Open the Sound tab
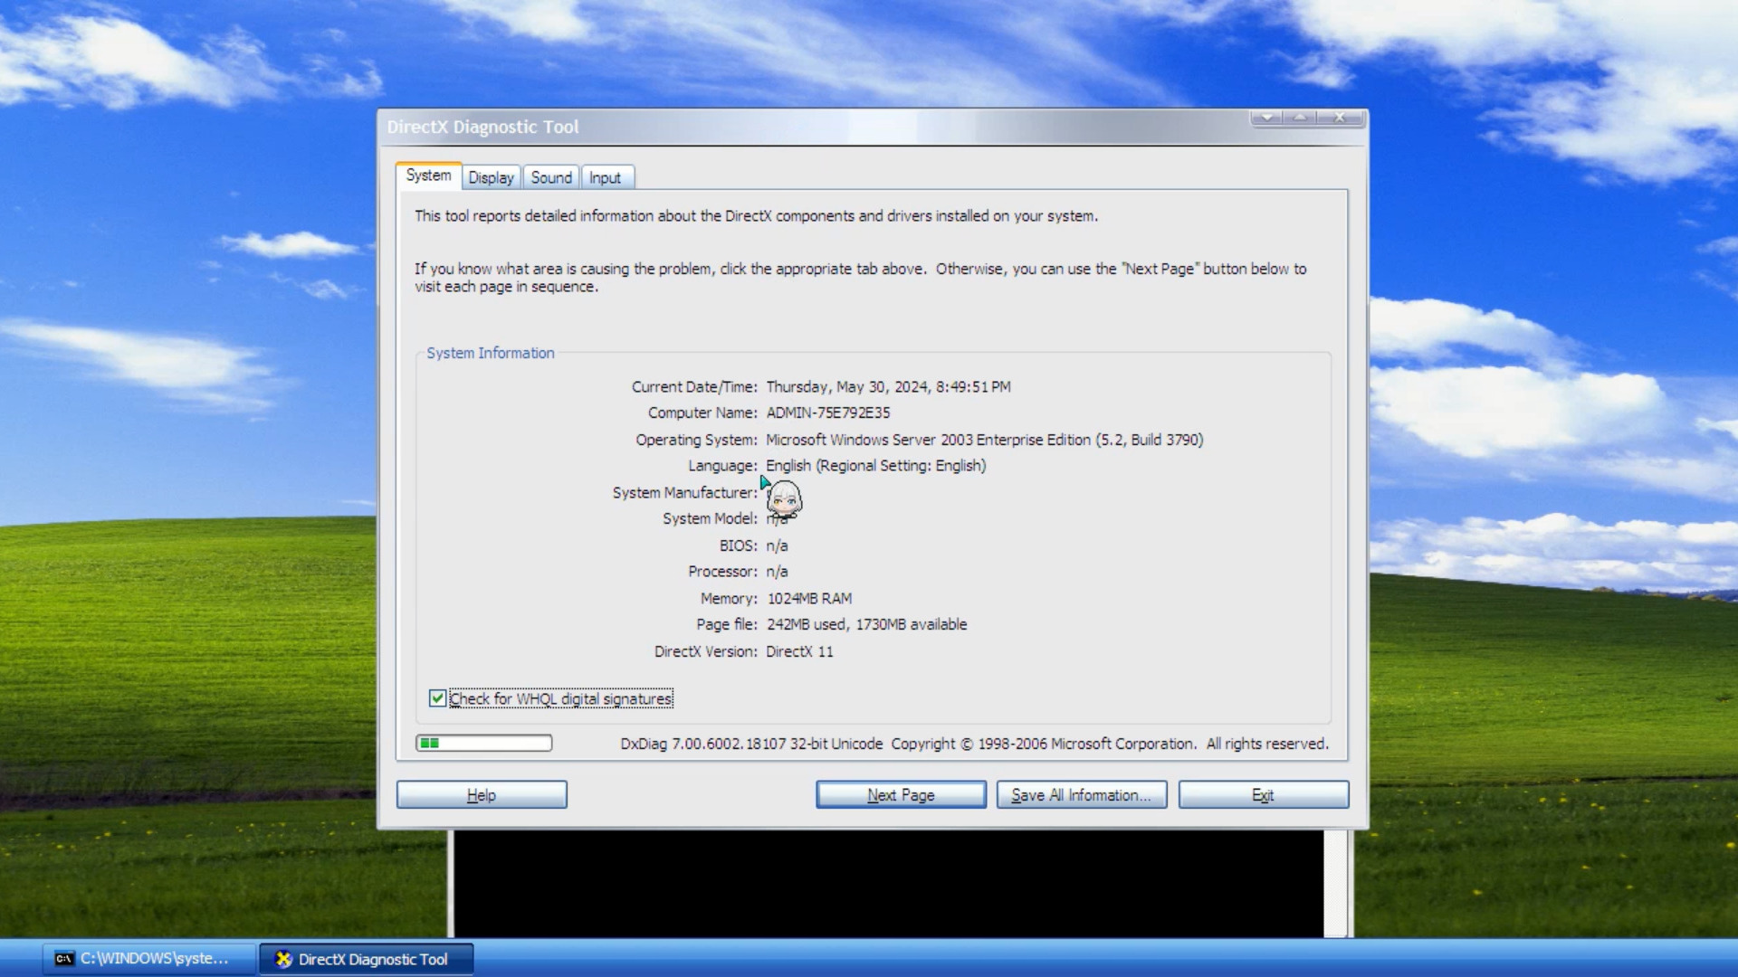 click(x=551, y=177)
